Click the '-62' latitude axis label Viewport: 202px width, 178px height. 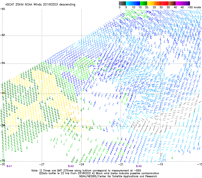[2, 35]
